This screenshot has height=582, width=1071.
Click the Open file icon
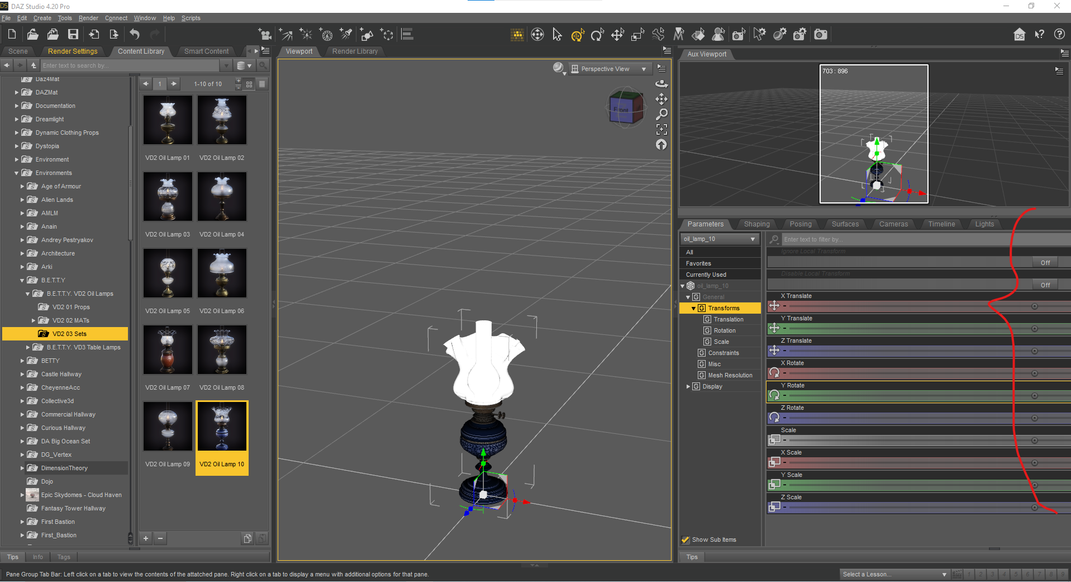(x=32, y=35)
